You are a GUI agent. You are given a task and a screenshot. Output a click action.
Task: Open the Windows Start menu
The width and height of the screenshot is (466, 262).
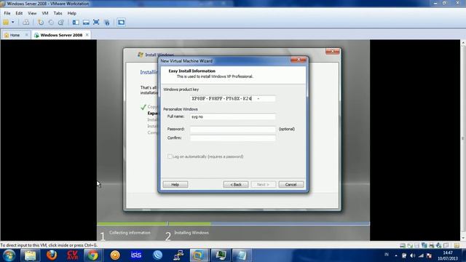9,255
